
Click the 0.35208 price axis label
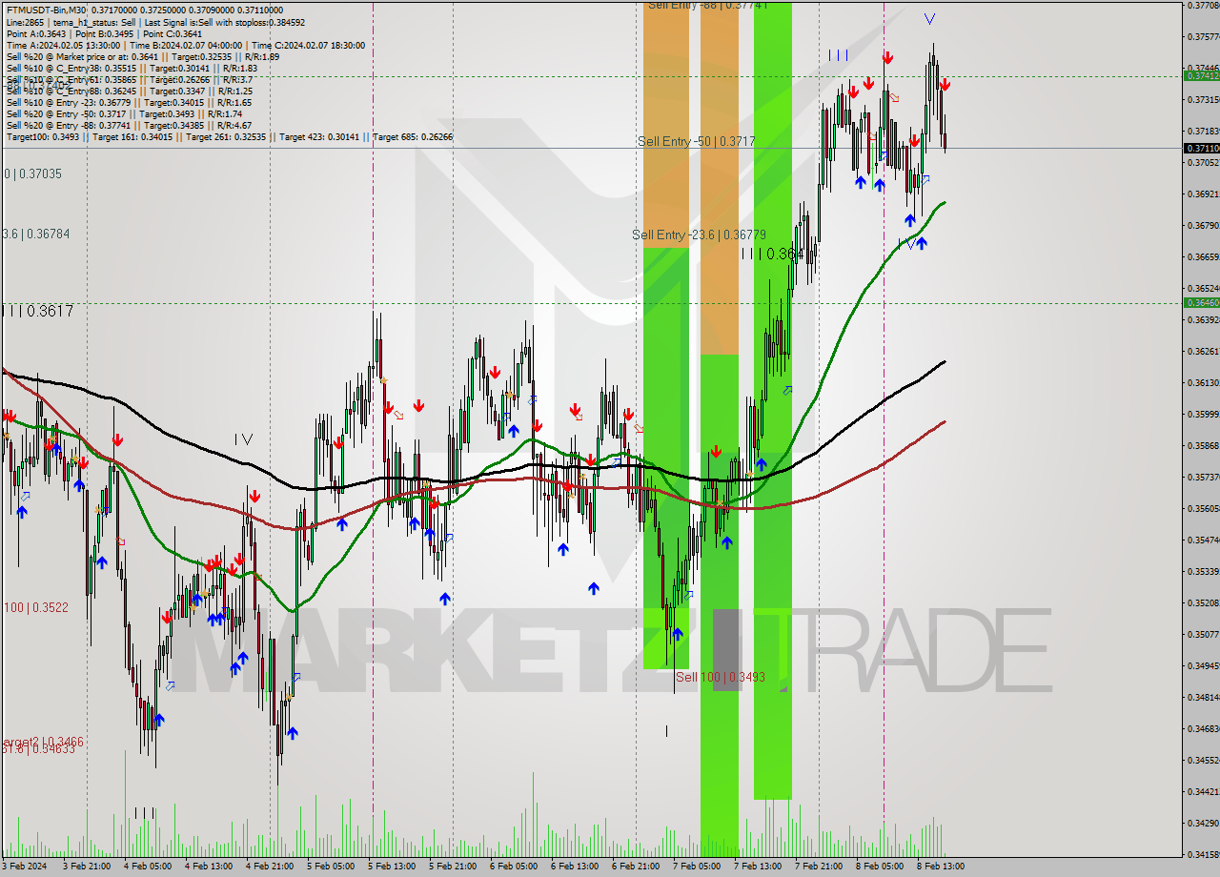1204,602
